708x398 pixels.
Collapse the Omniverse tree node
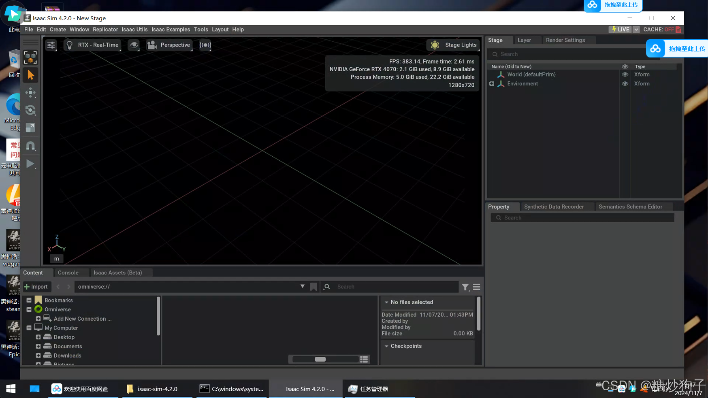29,309
